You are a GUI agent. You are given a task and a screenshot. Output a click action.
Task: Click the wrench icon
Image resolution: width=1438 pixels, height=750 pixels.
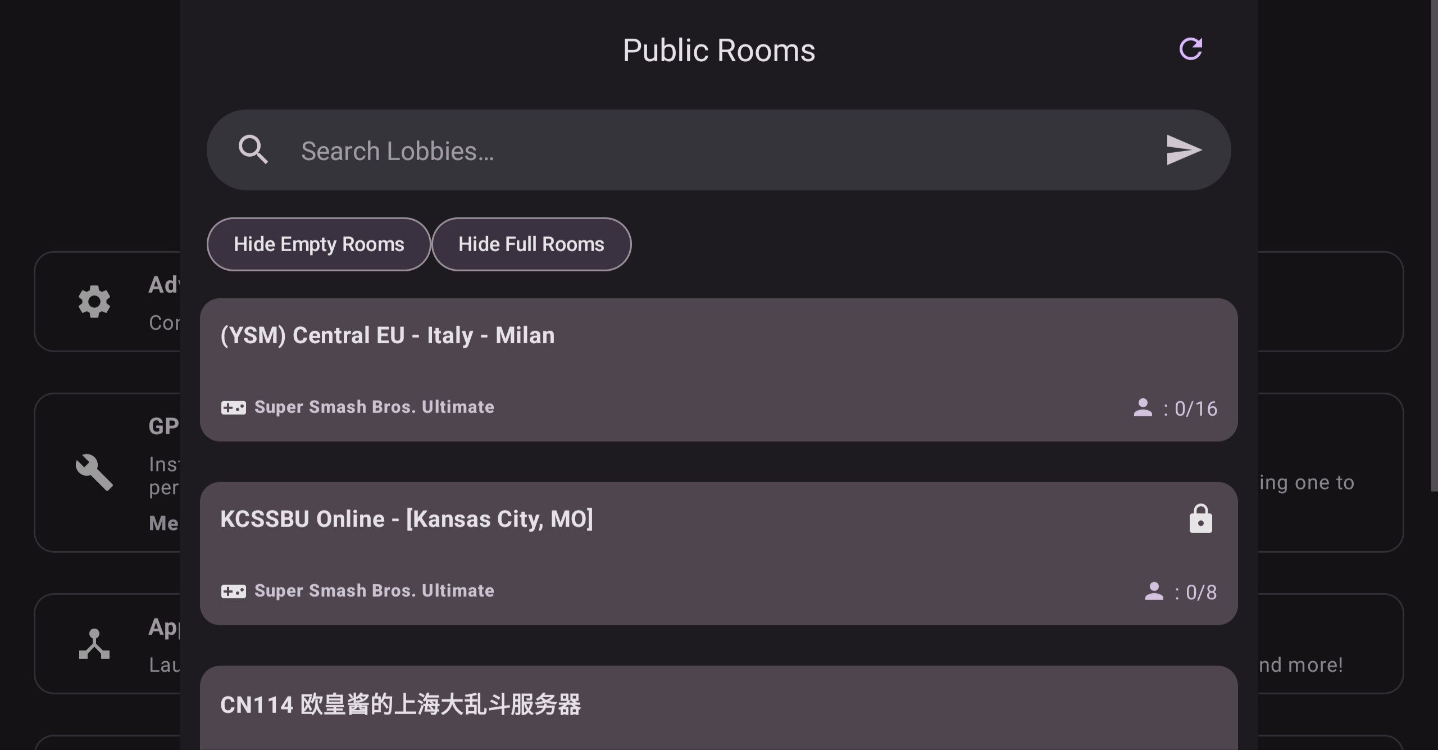(x=94, y=472)
